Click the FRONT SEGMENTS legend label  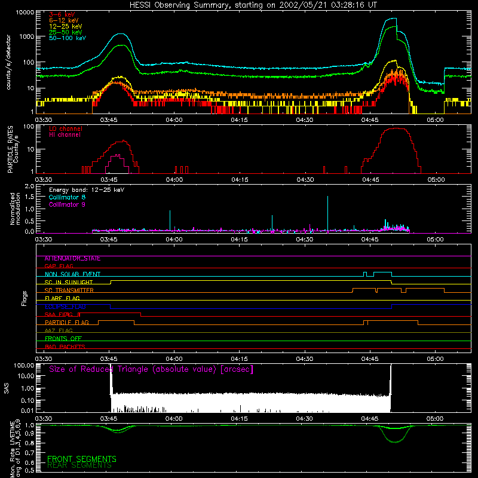pyautogui.click(x=82, y=459)
